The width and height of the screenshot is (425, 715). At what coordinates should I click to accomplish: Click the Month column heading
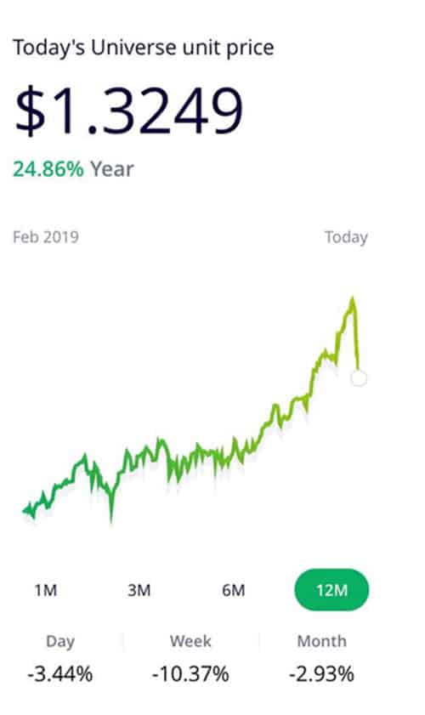(x=321, y=641)
